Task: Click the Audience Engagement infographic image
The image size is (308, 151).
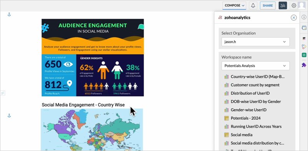Action: tap(93, 57)
